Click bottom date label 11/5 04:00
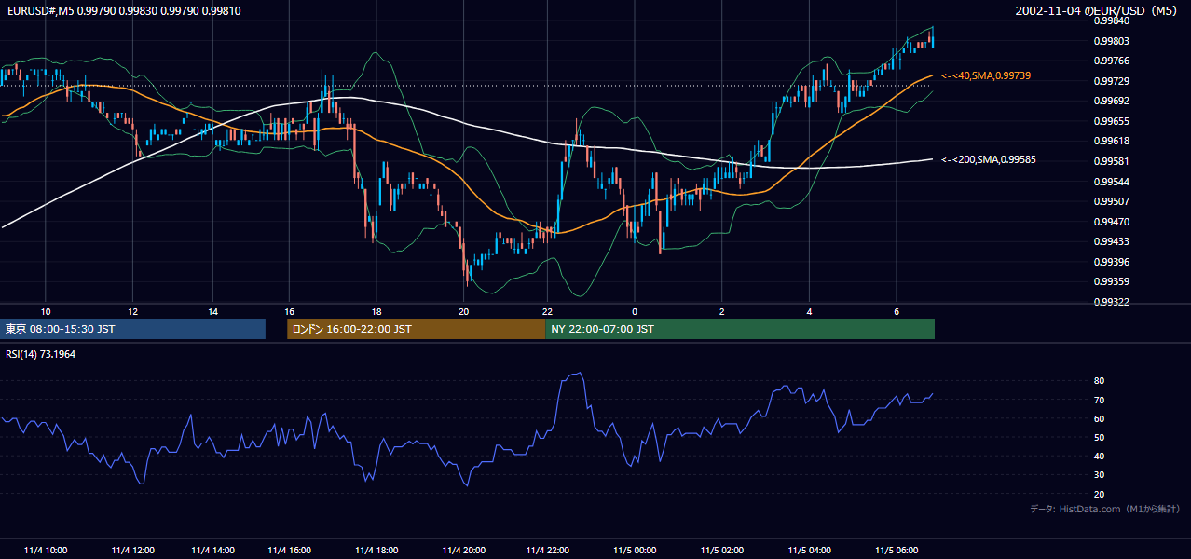 [809, 551]
